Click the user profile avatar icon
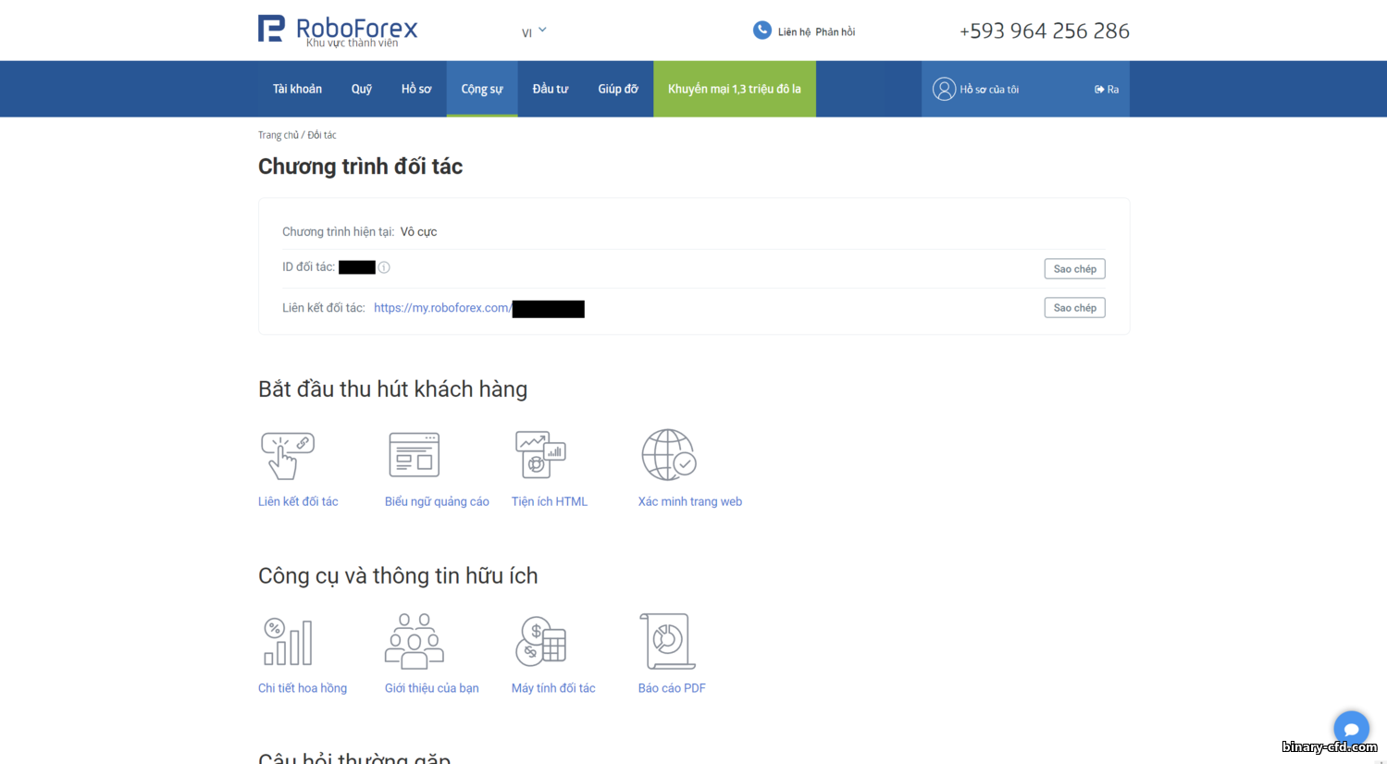 pyautogui.click(x=944, y=89)
